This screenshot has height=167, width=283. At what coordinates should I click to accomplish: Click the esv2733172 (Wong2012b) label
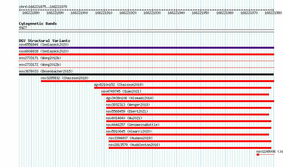point(40,65)
